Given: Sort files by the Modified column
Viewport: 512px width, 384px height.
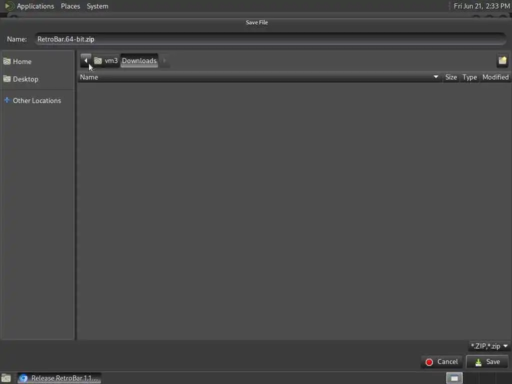Looking at the screenshot, I should (x=495, y=77).
